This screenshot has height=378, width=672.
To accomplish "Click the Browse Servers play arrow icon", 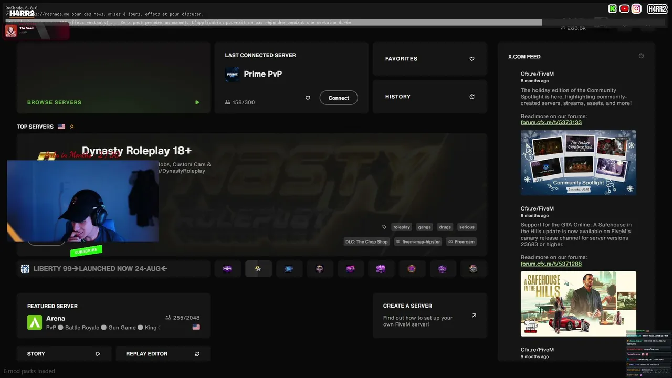I will 197,102.
